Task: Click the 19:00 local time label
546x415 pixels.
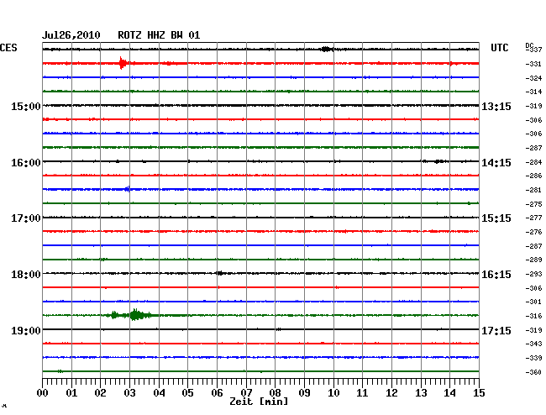Action: coord(26,330)
